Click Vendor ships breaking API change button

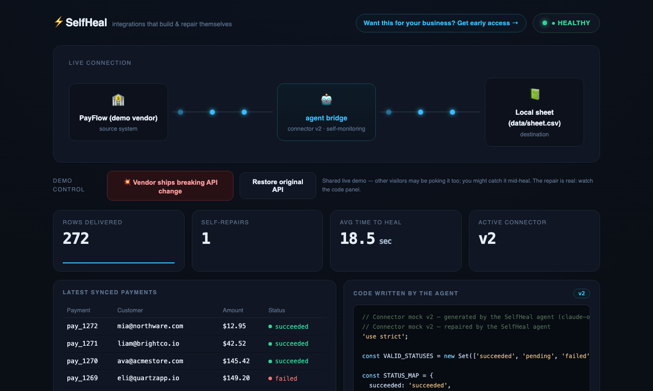(x=170, y=186)
